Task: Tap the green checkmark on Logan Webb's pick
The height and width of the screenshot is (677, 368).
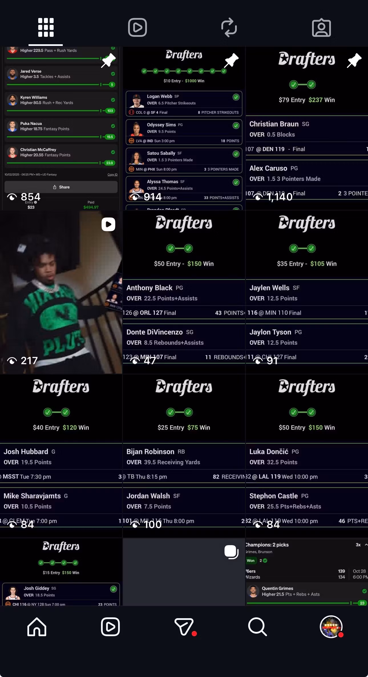Action: [x=236, y=97]
